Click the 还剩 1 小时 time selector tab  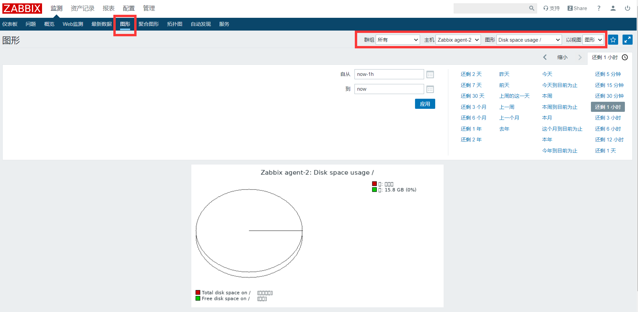coord(609,57)
